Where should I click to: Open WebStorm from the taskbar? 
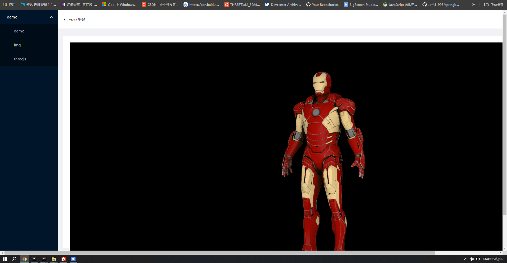(44, 259)
